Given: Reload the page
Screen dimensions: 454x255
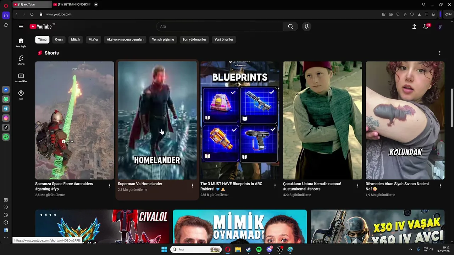Looking at the screenshot, I should pyautogui.click(x=32, y=14).
